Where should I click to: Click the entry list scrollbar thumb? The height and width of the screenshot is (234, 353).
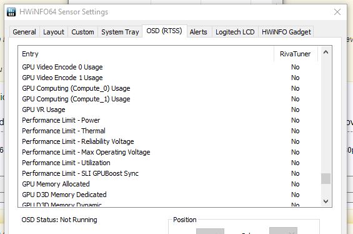click(x=326, y=178)
